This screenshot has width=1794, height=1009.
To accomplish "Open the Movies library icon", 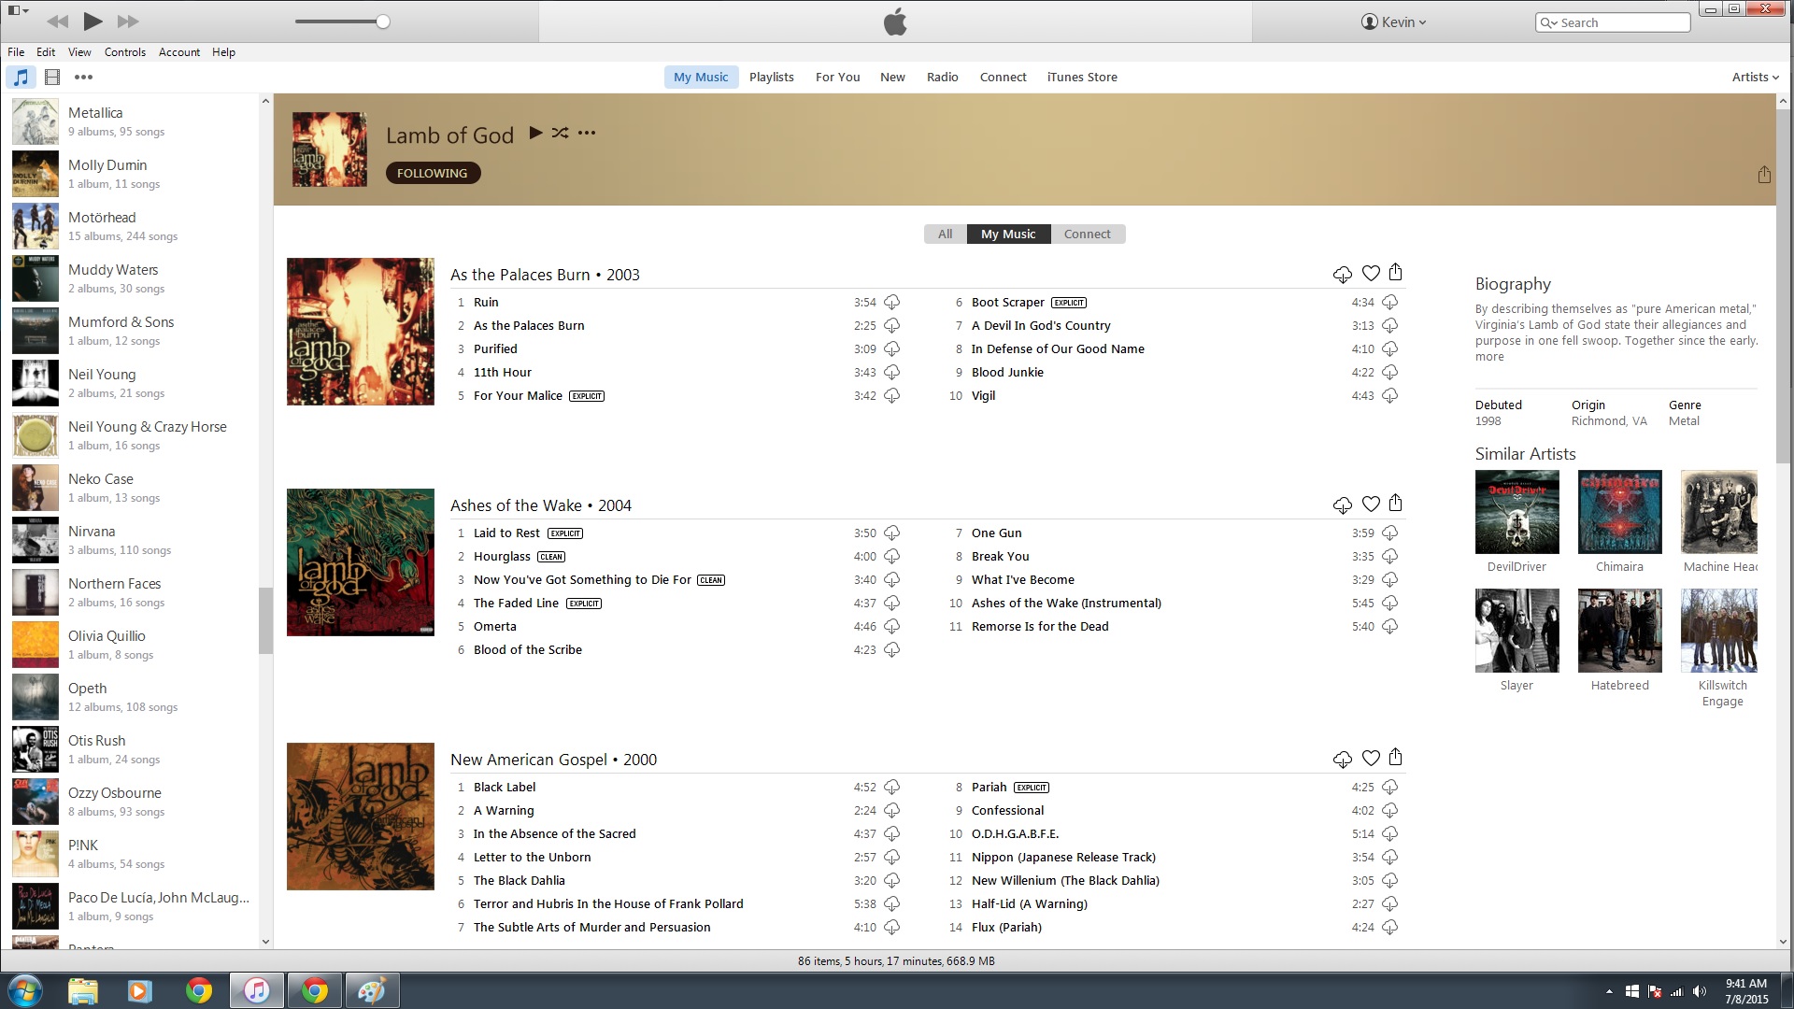I will point(52,78).
